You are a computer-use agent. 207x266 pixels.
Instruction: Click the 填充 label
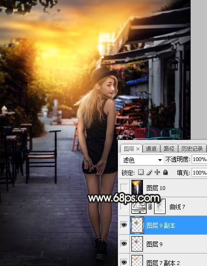pos(183,173)
